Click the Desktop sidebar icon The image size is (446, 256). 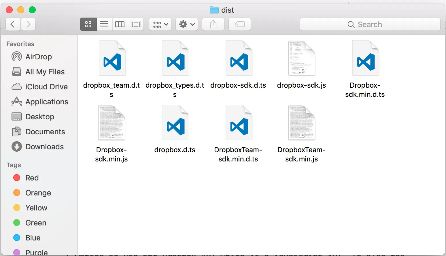[17, 116]
